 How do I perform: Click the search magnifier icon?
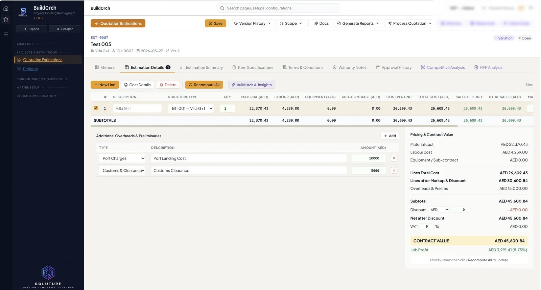(222, 8)
